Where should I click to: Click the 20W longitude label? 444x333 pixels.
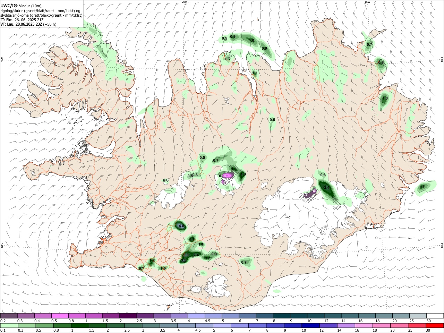185,2
